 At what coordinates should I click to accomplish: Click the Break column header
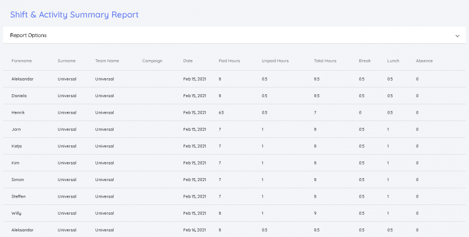(364, 61)
